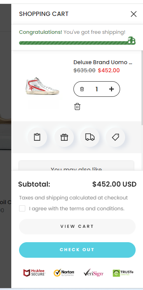Tick the terms and conditions checkbox
The width and height of the screenshot is (143, 290).
click(x=22, y=208)
